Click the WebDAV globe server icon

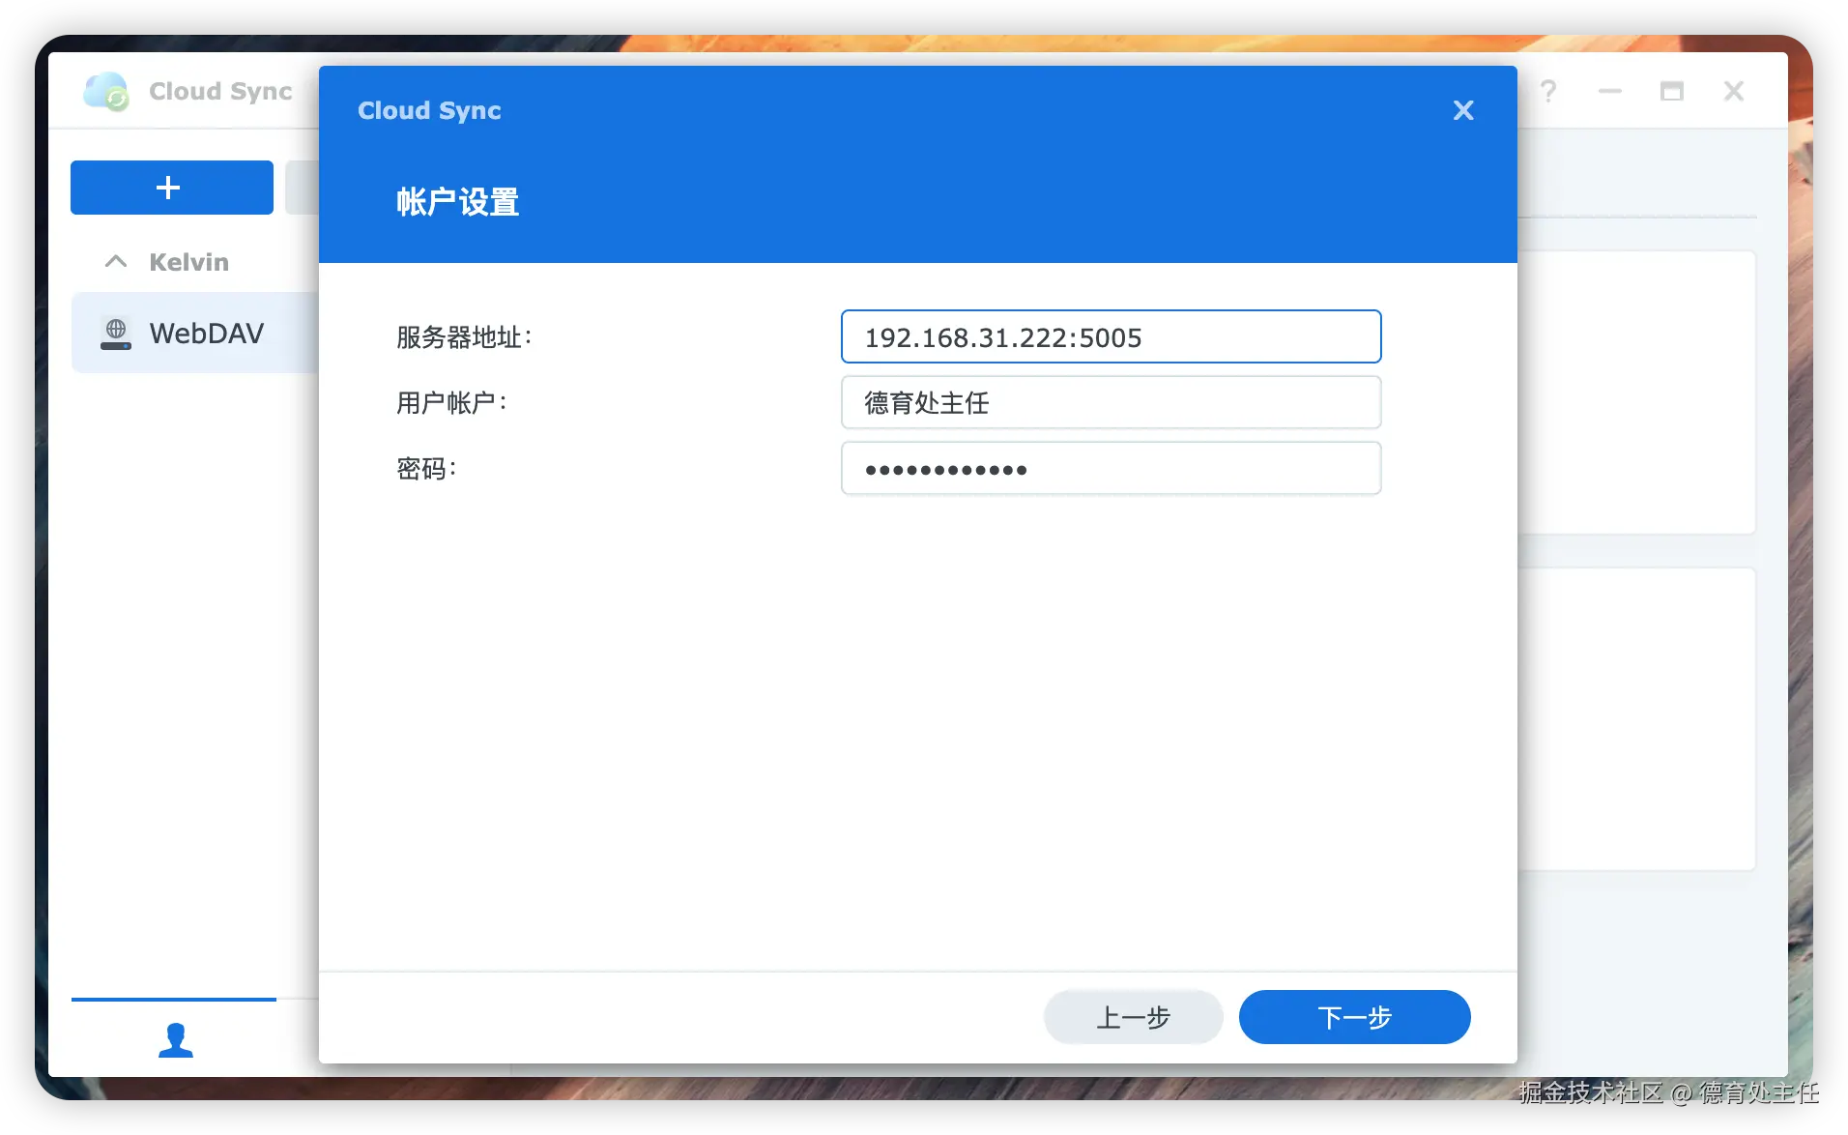click(116, 334)
